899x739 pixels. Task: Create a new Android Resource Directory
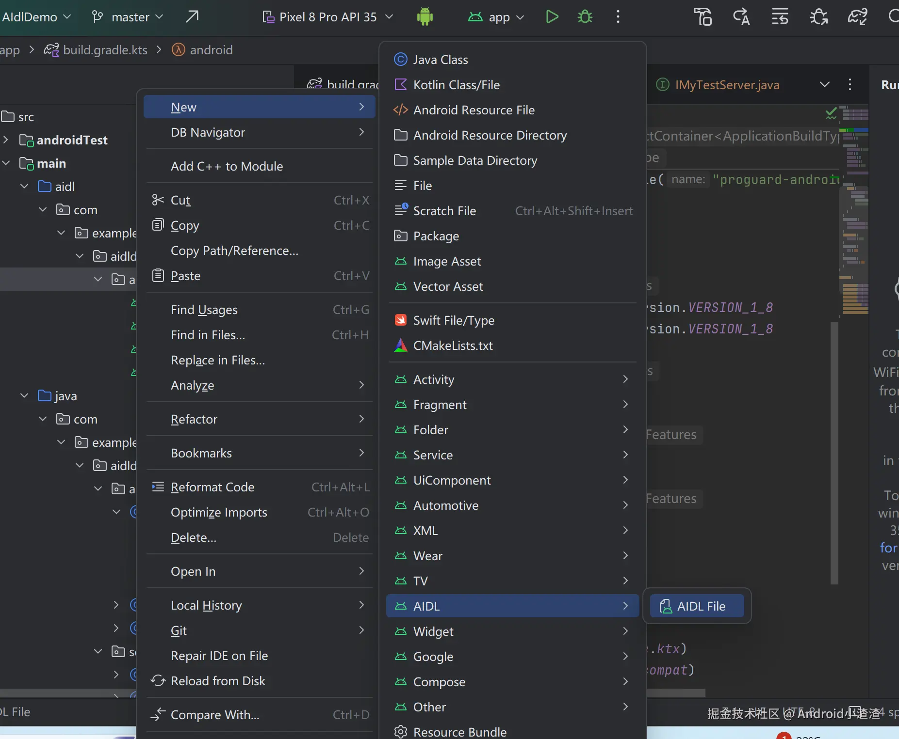[513, 135]
